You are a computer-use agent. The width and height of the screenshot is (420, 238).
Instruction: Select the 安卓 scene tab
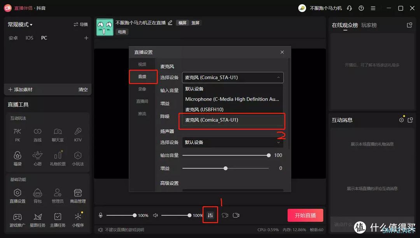(13, 38)
